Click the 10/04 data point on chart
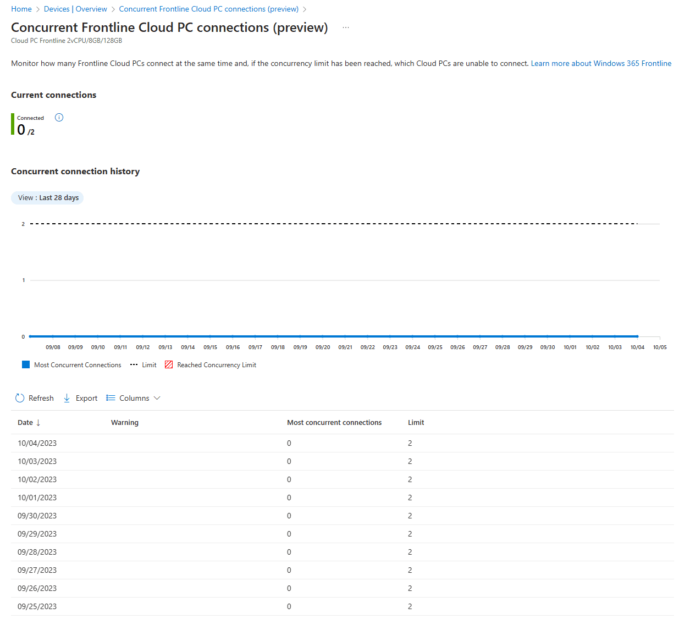This screenshot has width=679, height=619. [637, 336]
